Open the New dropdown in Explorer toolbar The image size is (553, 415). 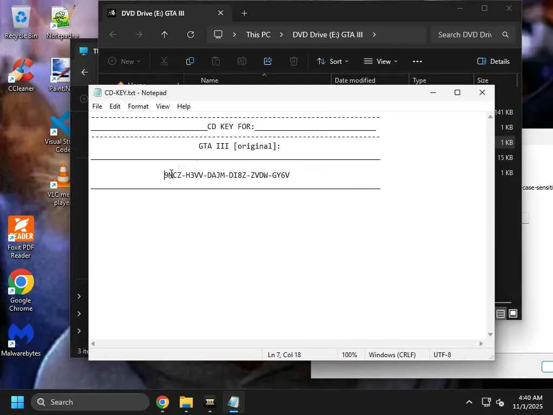click(x=124, y=62)
